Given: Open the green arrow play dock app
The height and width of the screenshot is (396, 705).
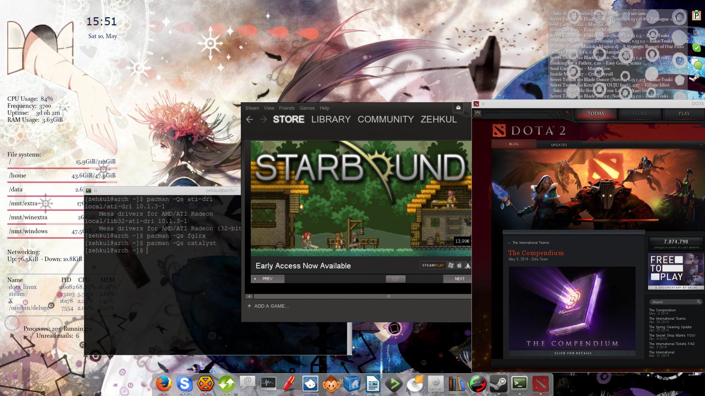Looking at the screenshot, I should [x=394, y=384].
